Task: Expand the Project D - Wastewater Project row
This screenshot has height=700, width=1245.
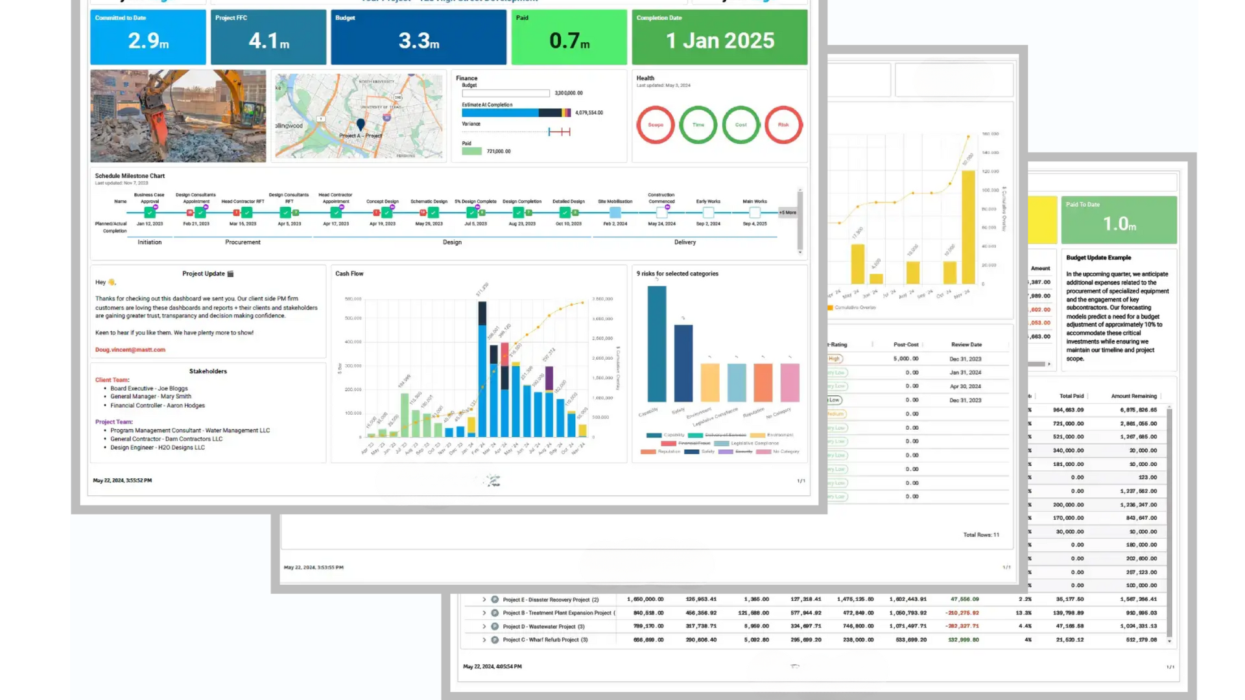Action: [x=484, y=627]
